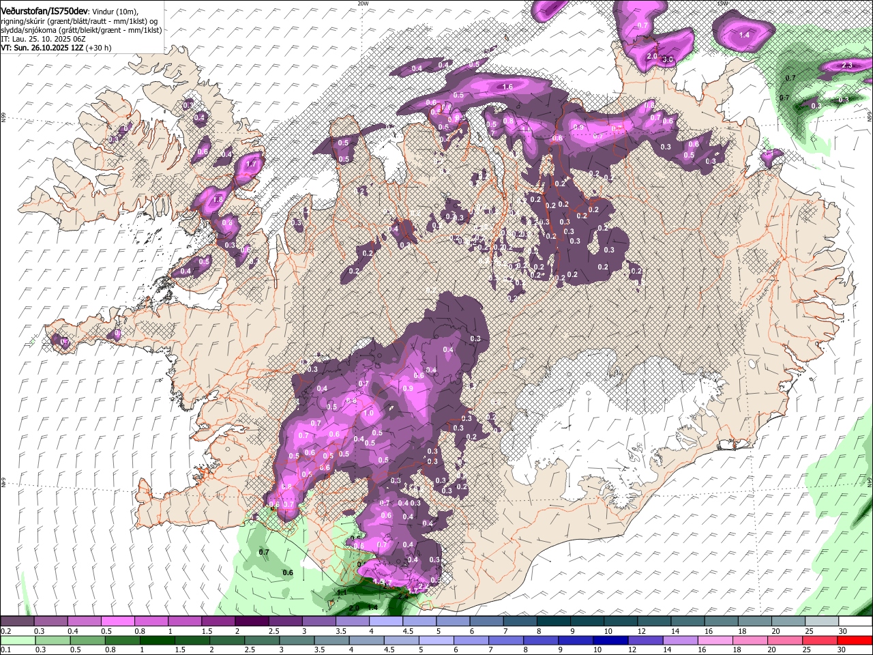Pick the bright red swatch at 30 in the green row
This screenshot has height=655, width=873.
pos(855,640)
